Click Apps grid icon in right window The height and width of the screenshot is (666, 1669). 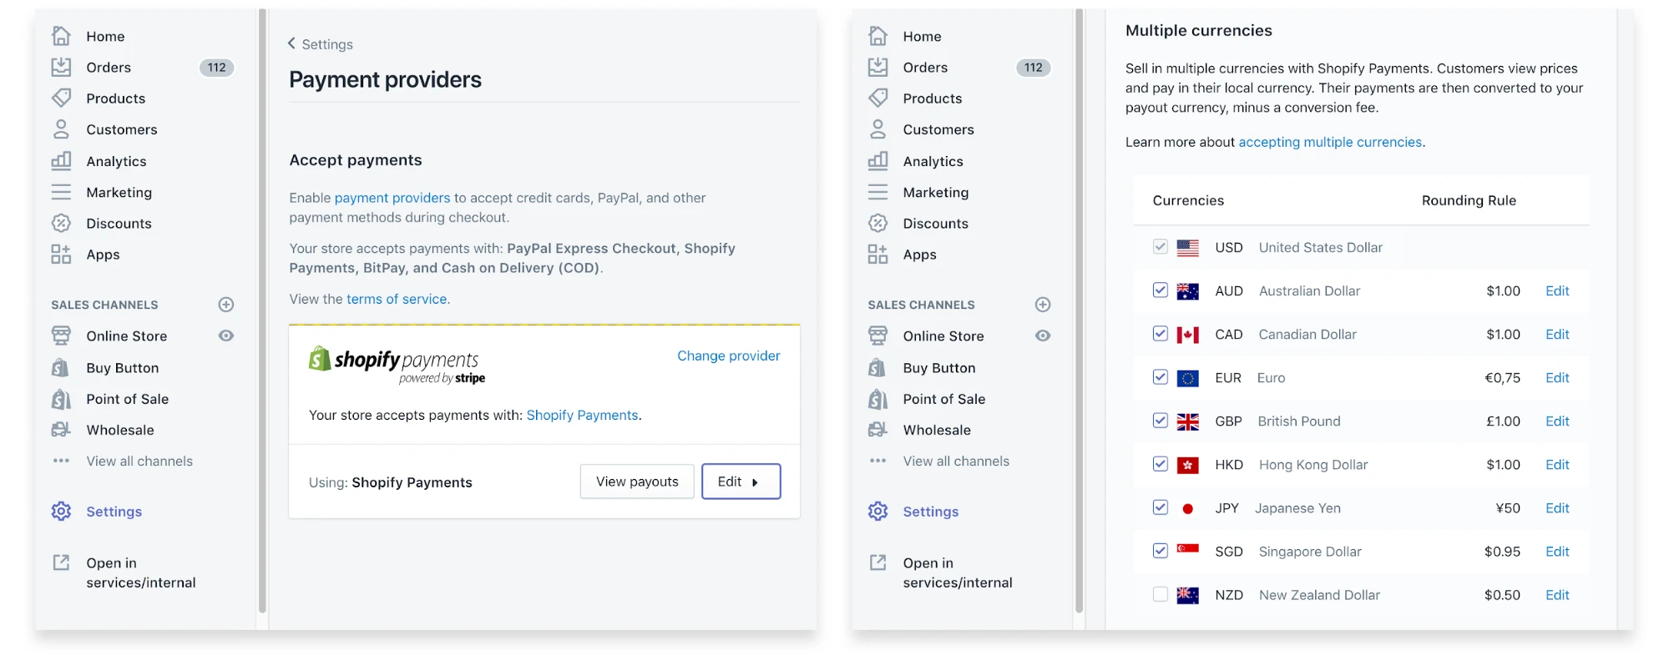(x=877, y=255)
